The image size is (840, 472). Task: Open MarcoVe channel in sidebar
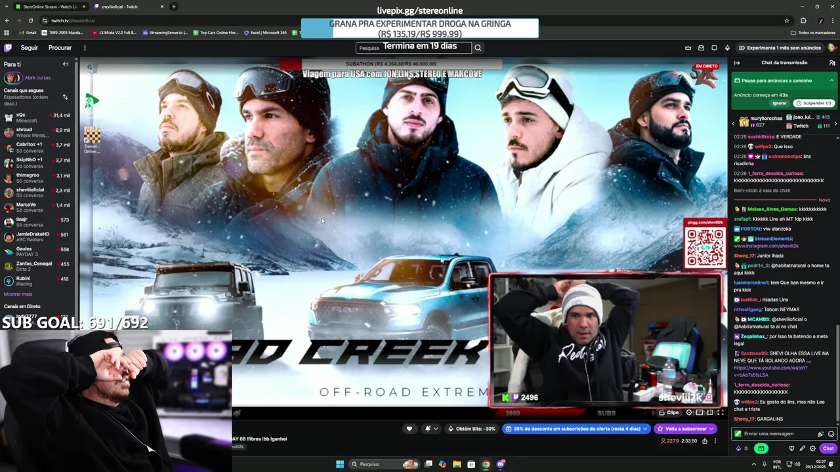[38, 207]
